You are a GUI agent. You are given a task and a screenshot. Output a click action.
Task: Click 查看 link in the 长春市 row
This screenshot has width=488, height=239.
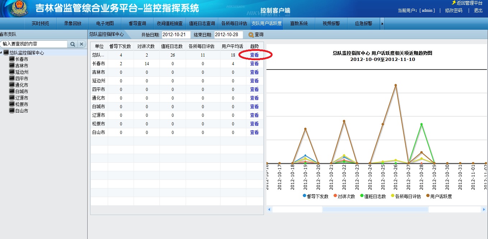click(254, 63)
